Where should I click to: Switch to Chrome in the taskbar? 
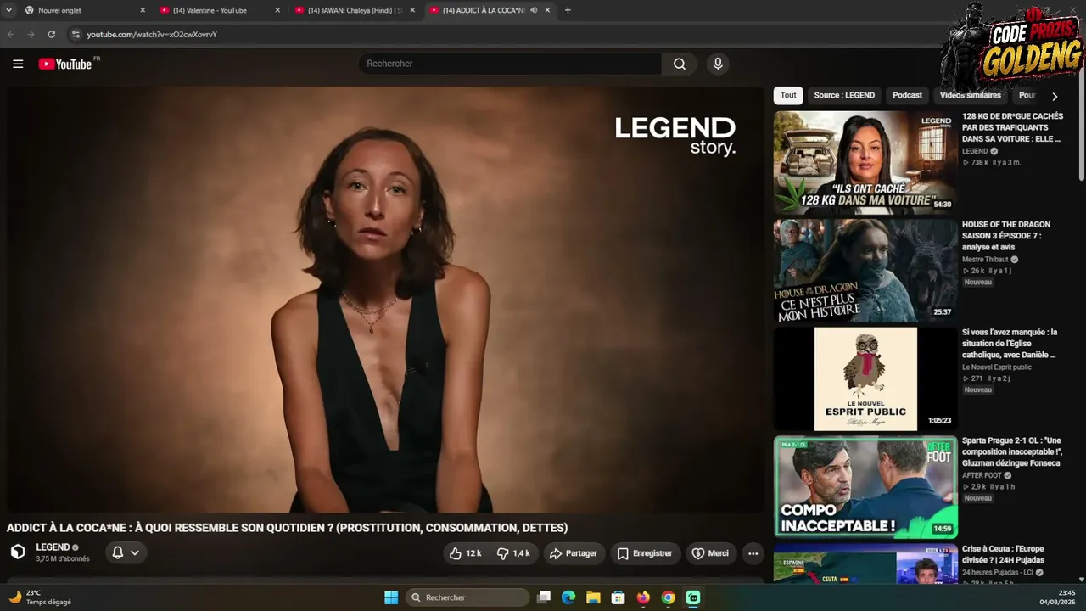[668, 597]
